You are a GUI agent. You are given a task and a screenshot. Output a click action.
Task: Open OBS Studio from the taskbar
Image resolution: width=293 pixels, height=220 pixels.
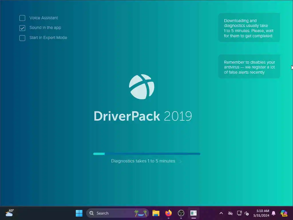[181, 213]
